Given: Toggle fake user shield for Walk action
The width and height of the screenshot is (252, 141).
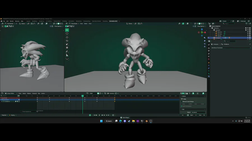Looking at the screenshot, I should click(x=98, y=93).
